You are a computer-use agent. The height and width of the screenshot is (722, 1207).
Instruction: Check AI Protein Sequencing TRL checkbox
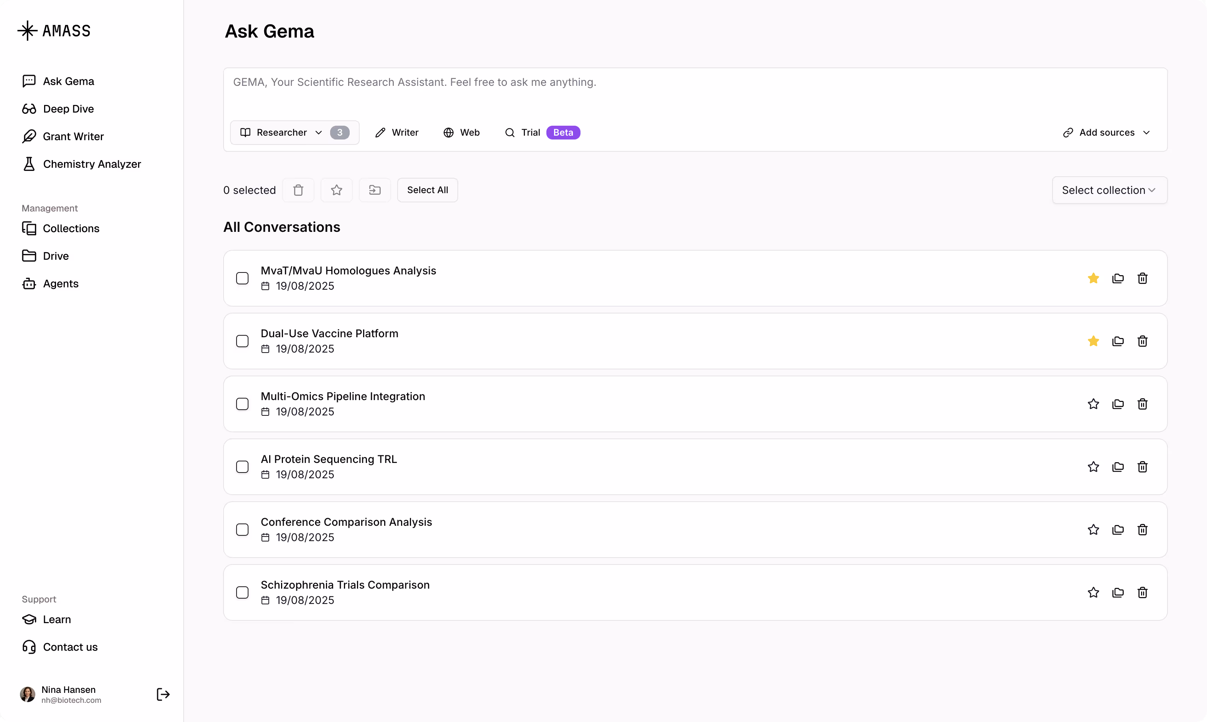pyautogui.click(x=242, y=466)
